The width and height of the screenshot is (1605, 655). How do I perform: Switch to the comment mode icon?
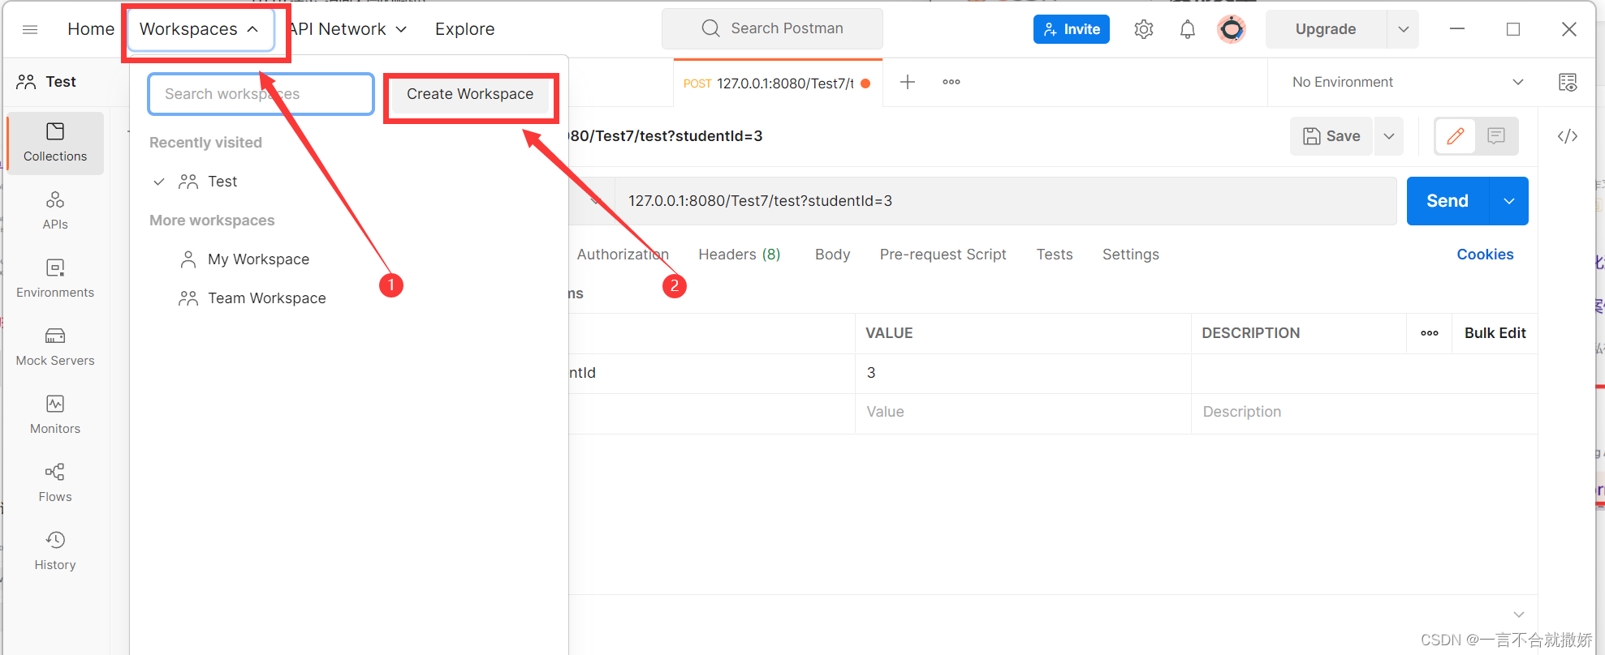[1496, 136]
